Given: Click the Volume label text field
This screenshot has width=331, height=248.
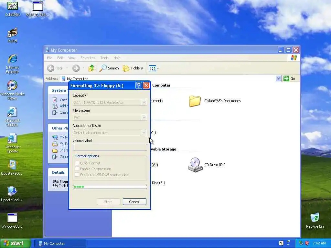Looking at the screenshot, I should [110, 147].
